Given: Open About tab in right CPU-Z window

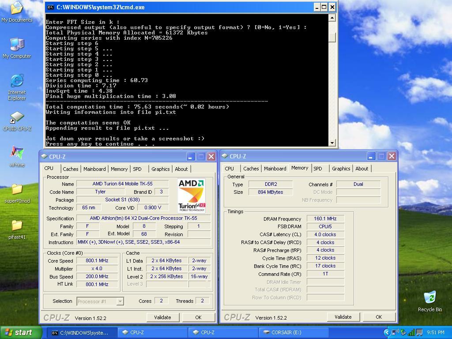Looking at the screenshot, I should (362, 168).
